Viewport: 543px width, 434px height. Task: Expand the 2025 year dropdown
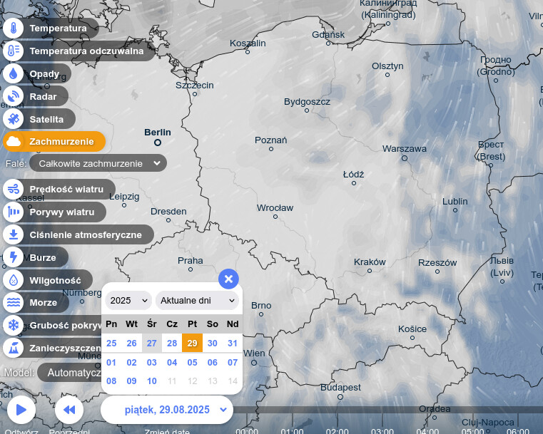coord(128,301)
